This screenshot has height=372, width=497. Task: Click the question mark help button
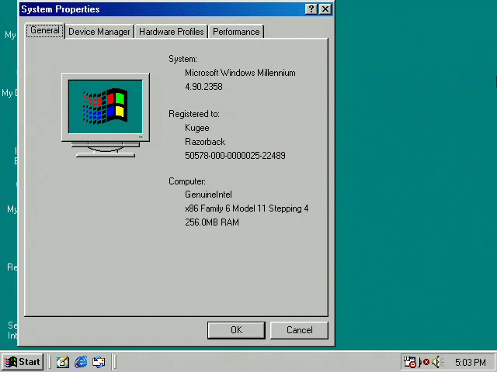click(x=311, y=9)
